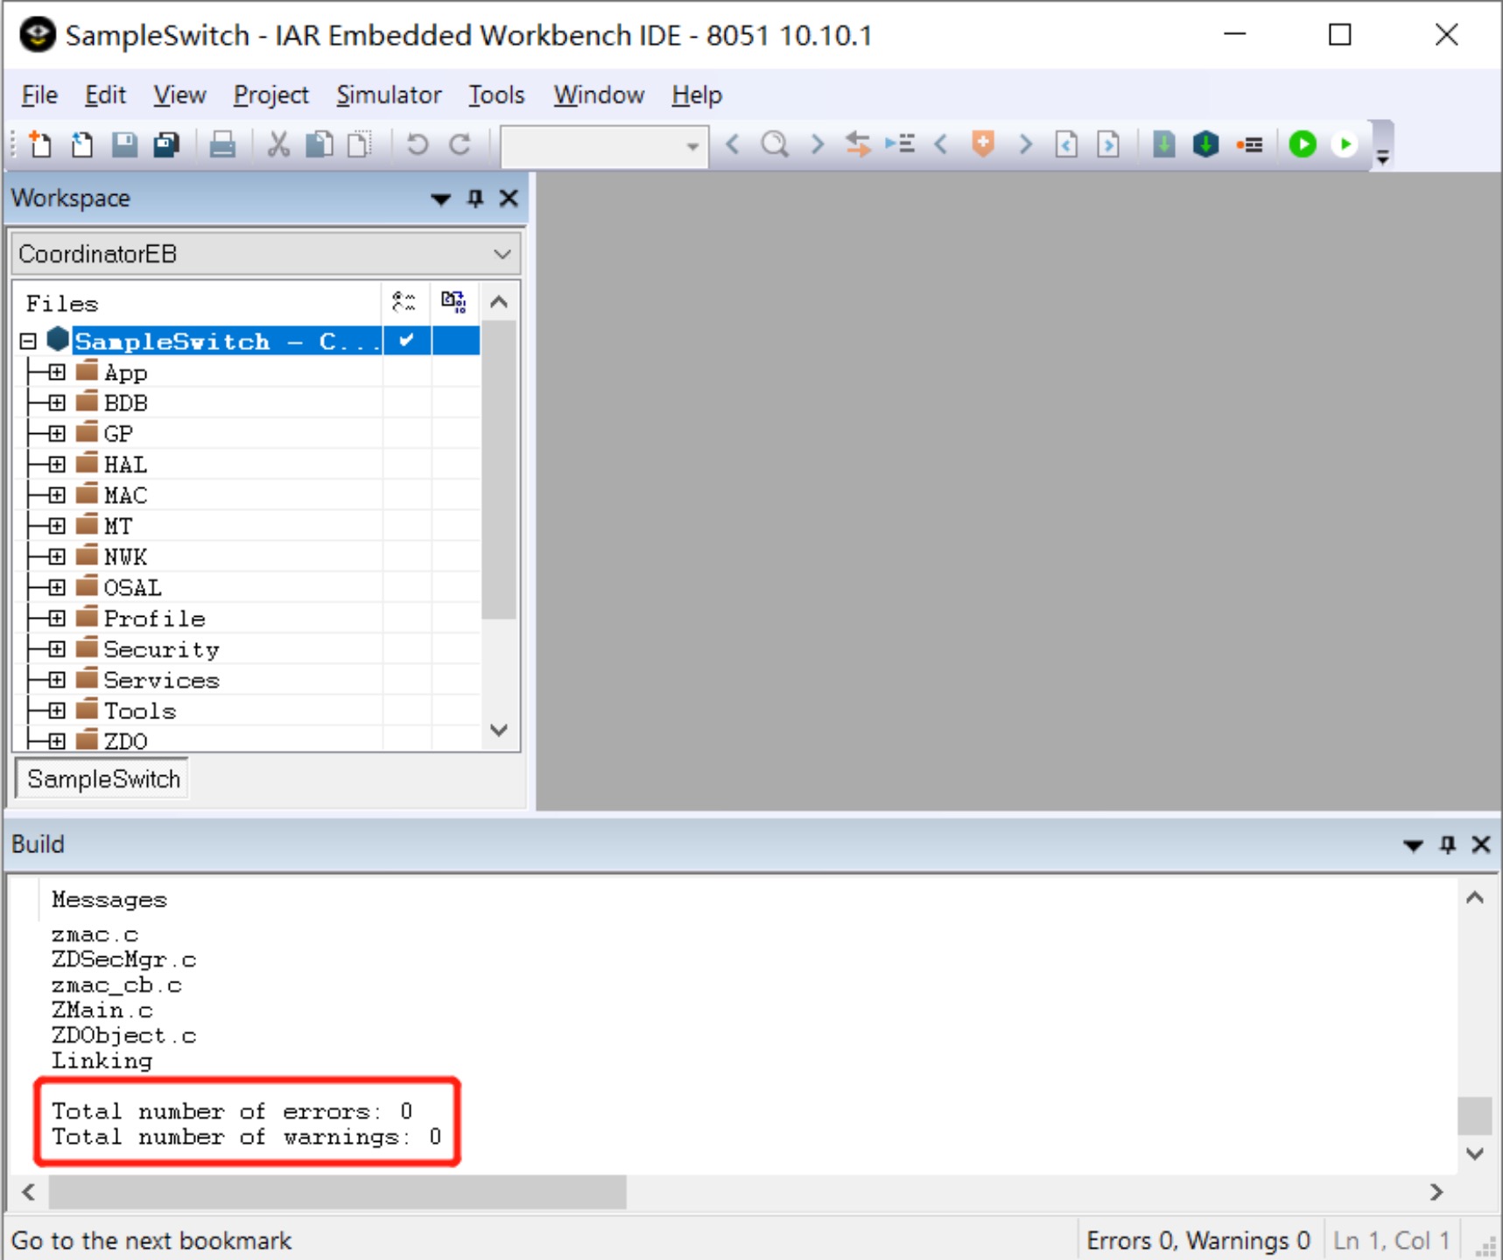
Task: Toggle the SampleSwitch project checkmark
Action: pyautogui.click(x=406, y=340)
